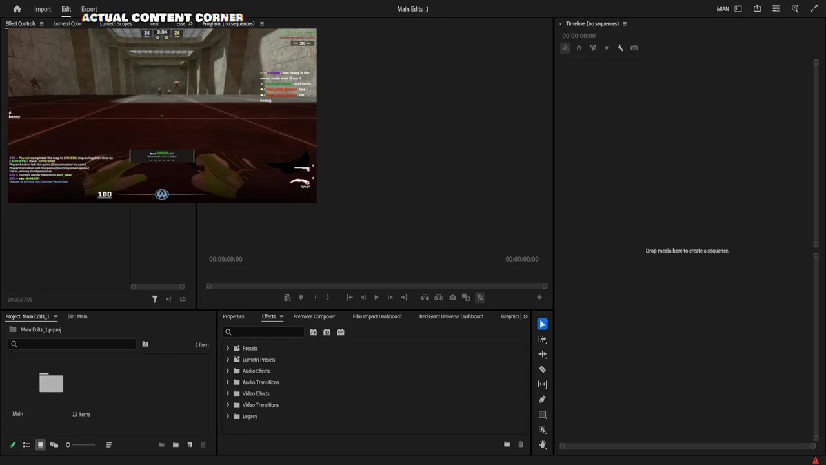Switch Project panel to Icon View
Screen dimensions: 826x465
pos(40,444)
